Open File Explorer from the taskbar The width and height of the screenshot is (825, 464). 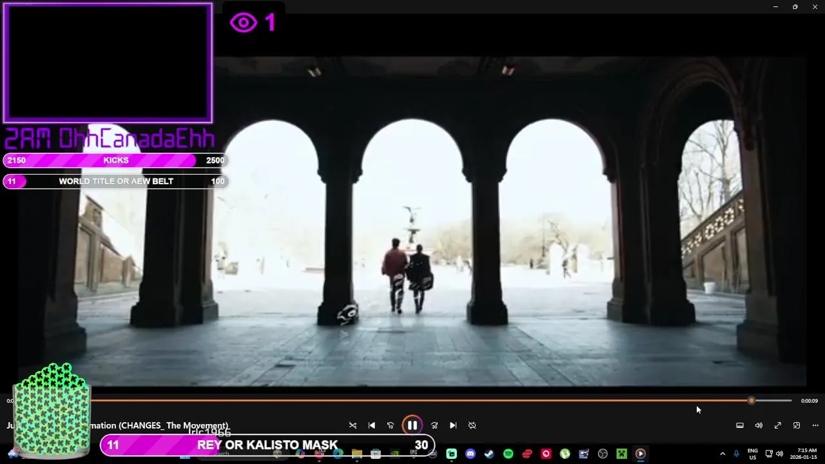[356, 454]
